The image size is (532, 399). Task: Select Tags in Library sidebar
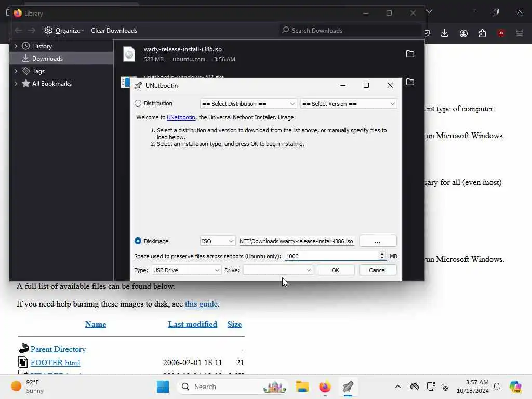38,71
